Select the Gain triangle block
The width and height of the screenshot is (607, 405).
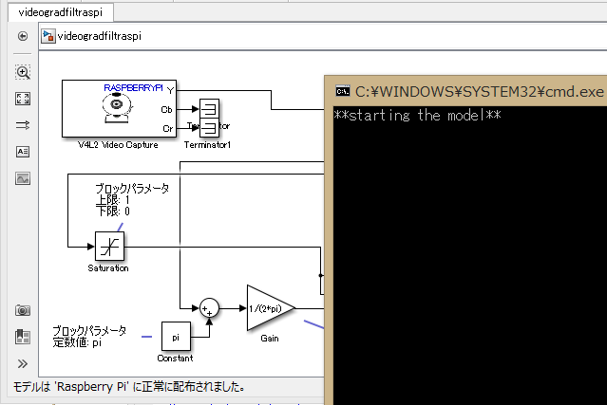pyautogui.click(x=267, y=307)
